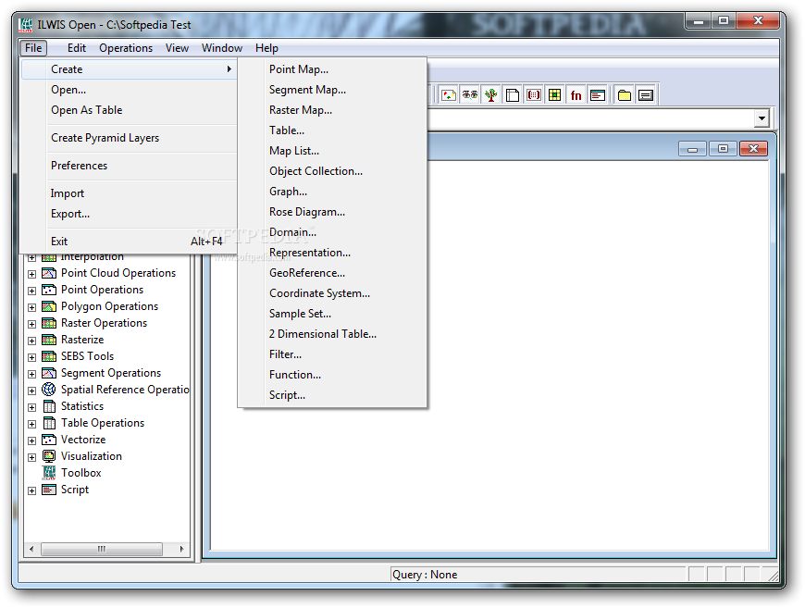Expand the SEBS Tools node
This screenshot has width=805, height=608.
31,357
